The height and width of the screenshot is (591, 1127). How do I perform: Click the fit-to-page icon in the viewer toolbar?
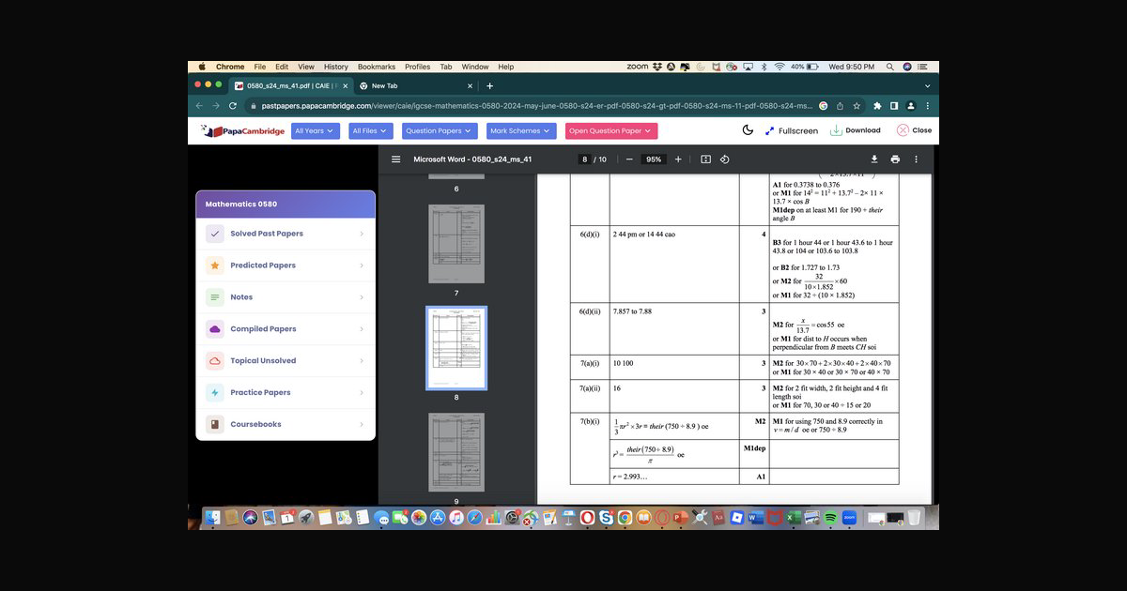tap(705, 159)
